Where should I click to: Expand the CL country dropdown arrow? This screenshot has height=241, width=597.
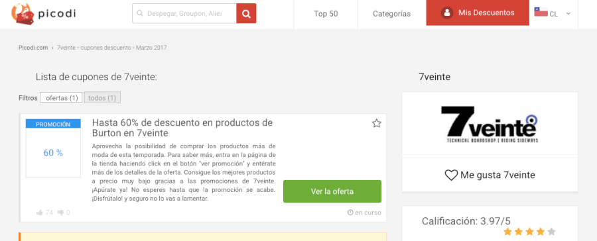coord(568,14)
